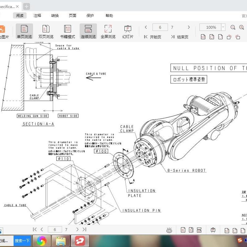Click 搜索一下 search button on taskbar

[22, 241]
